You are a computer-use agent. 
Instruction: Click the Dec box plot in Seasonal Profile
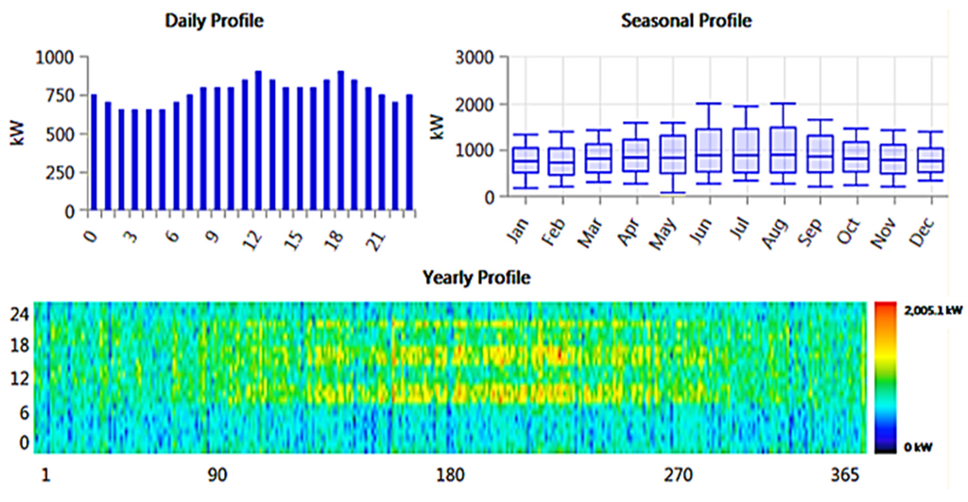point(930,156)
